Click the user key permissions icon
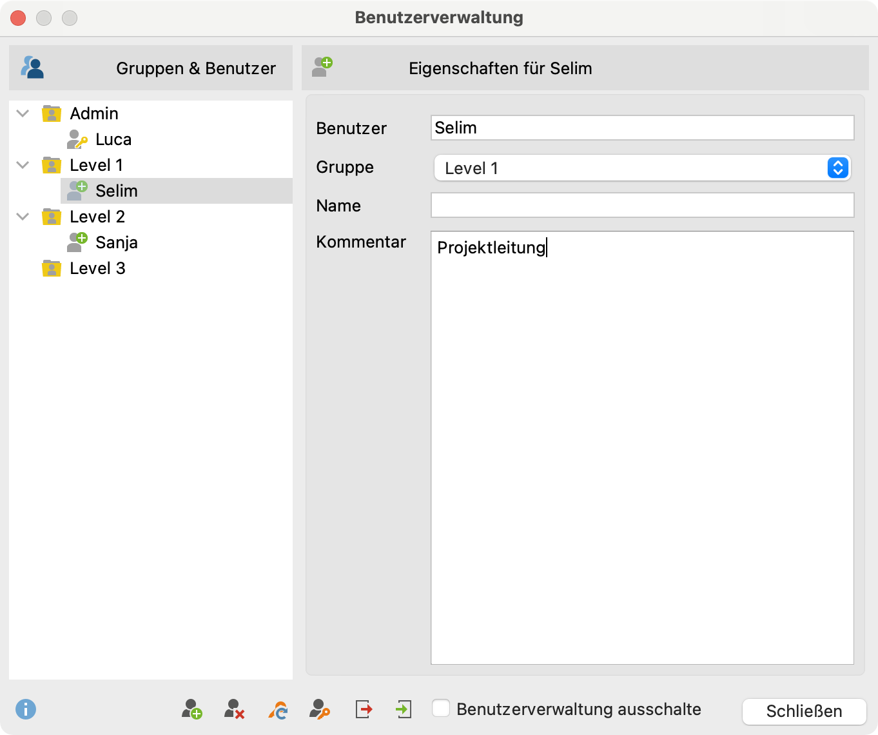Image resolution: width=878 pixels, height=735 pixels. coord(320,709)
